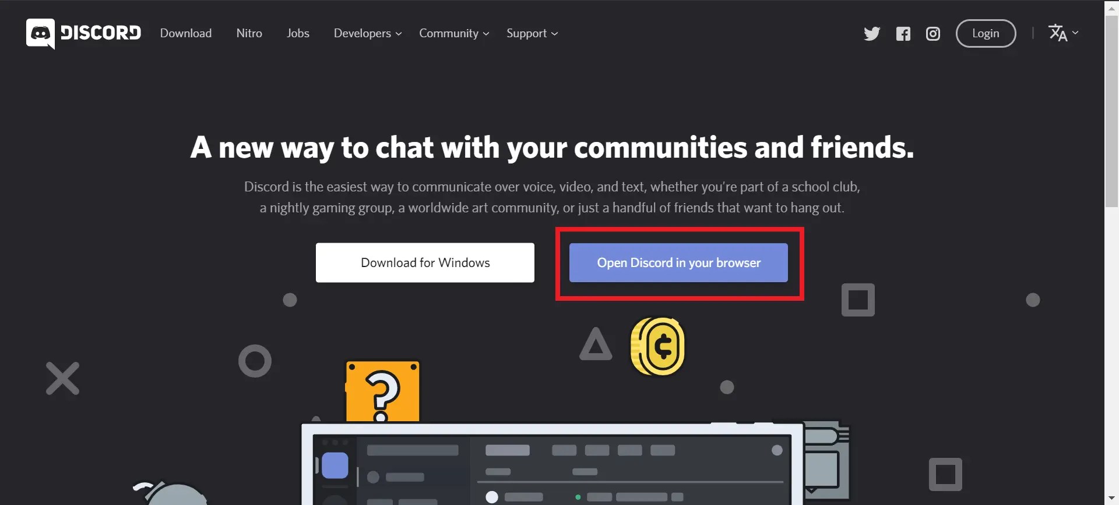Go to the Download nav item
Image resolution: width=1119 pixels, height=505 pixels.
click(186, 33)
